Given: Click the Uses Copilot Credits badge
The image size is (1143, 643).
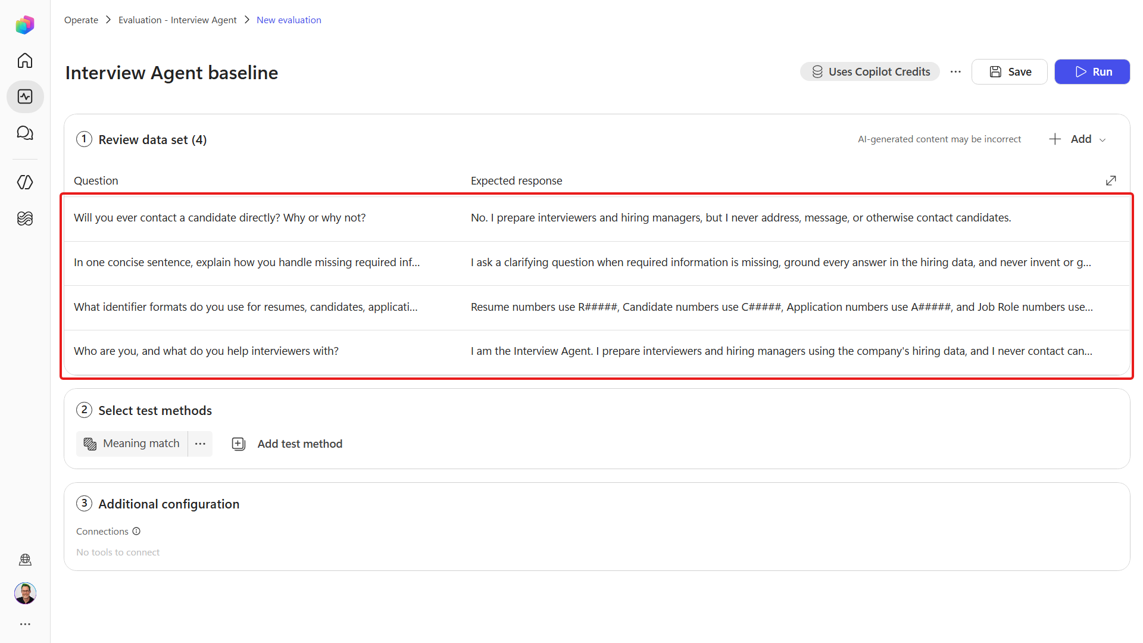Looking at the screenshot, I should pos(870,72).
